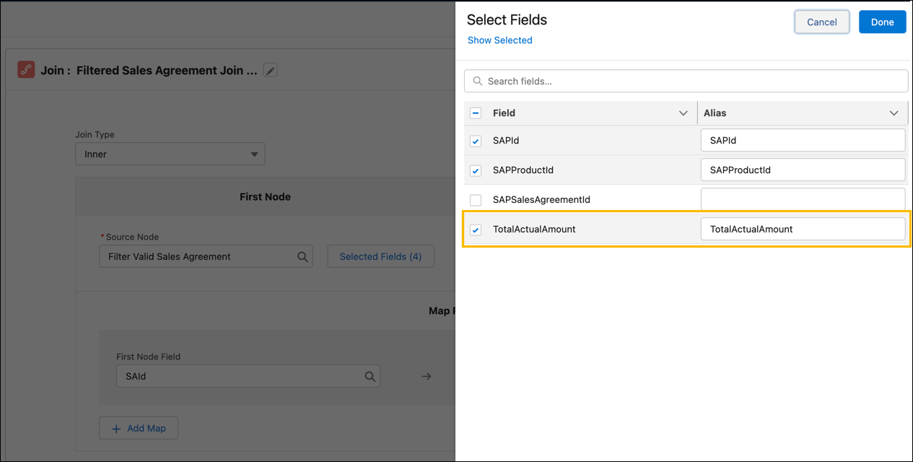Open the Field column header dropdown
Viewport: 913px width, 462px height.
tap(683, 113)
